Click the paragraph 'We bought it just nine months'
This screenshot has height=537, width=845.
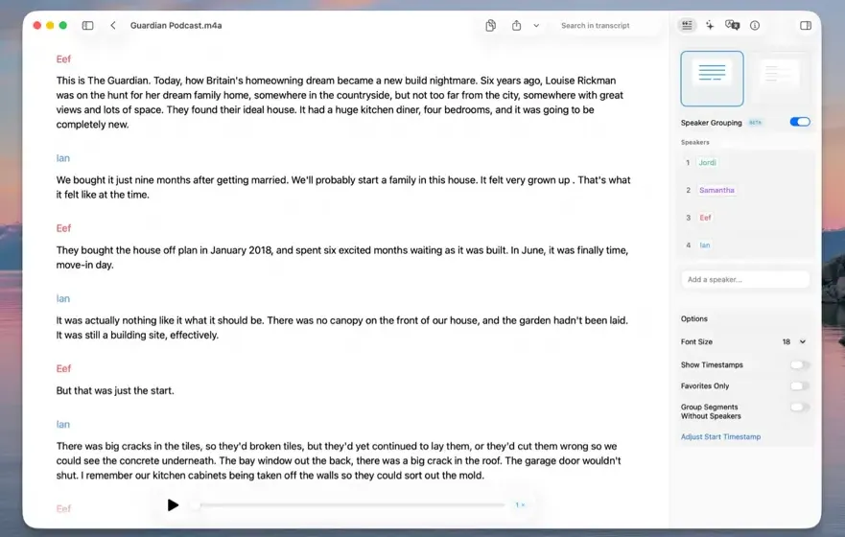click(x=343, y=187)
